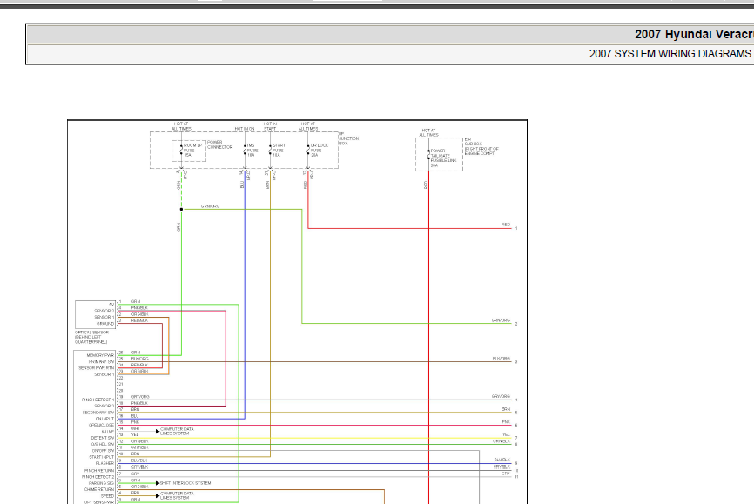Select the DETENT SW pin label
The width and height of the screenshot is (754, 504).
click(103, 438)
